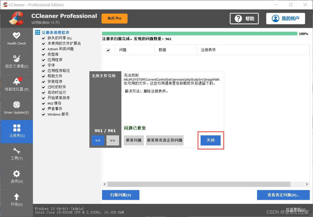Toggle ActiveX 和类问题 checkbox
Image resolution: width=313 pixels, height=217 pixels.
(x=43, y=49)
